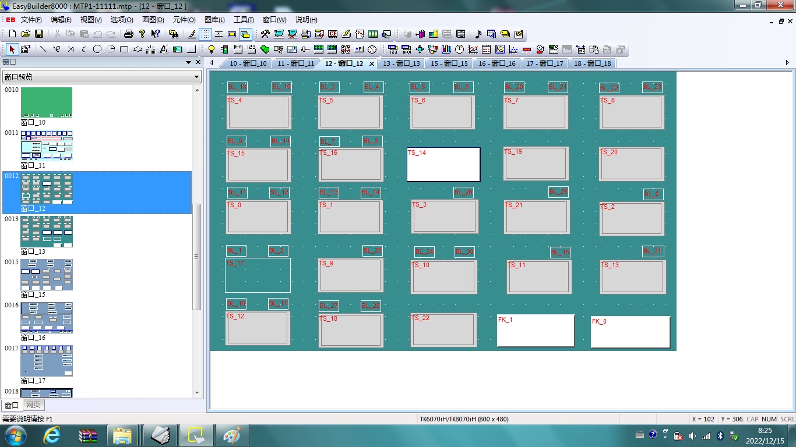The width and height of the screenshot is (796, 447).
Task: Click the Compile hammer tools icon
Action: tap(265, 34)
